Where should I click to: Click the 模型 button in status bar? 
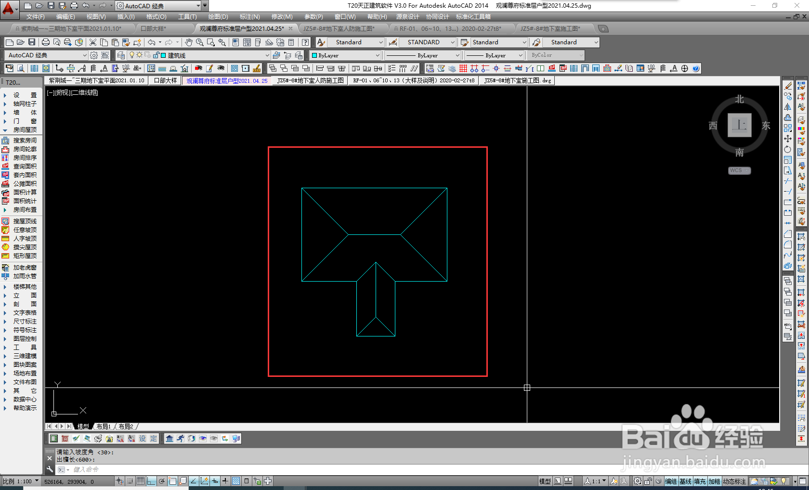pyautogui.click(x=545, y=481)
